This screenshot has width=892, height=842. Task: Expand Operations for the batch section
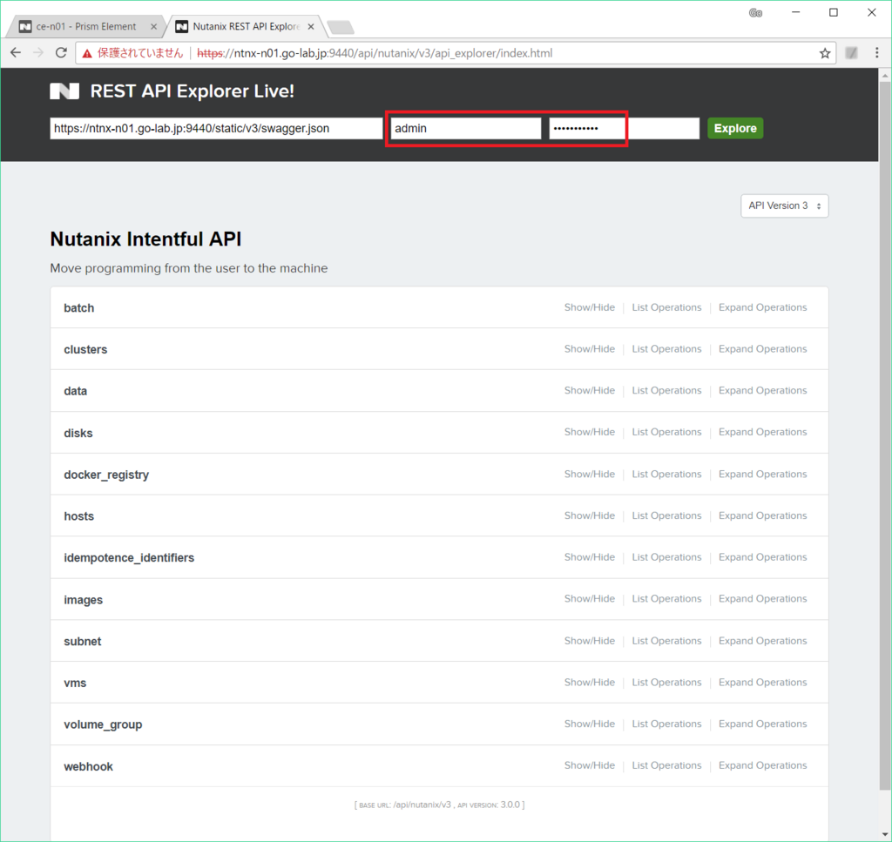point(762,306)
